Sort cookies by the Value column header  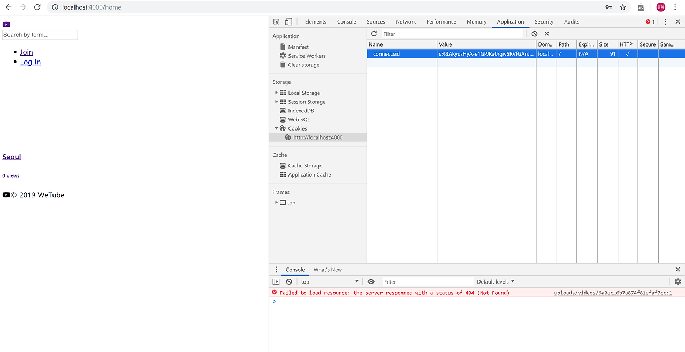coord(486,44)
